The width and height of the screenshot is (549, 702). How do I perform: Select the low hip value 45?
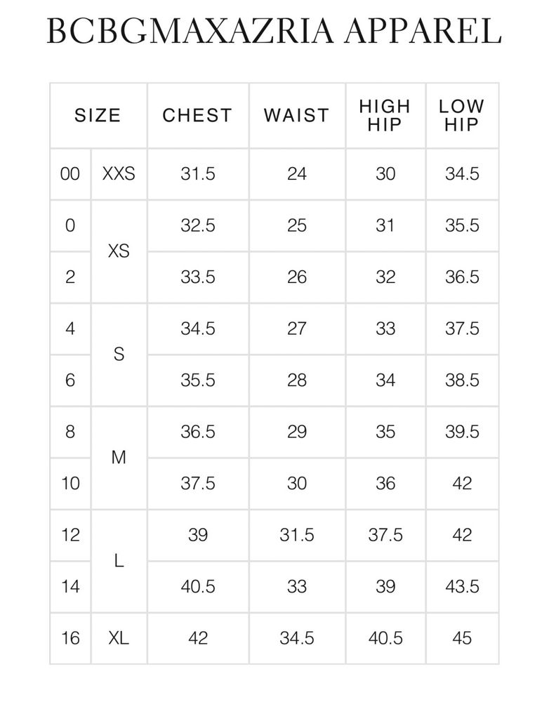pyautogui.click(x=462, y=638)
